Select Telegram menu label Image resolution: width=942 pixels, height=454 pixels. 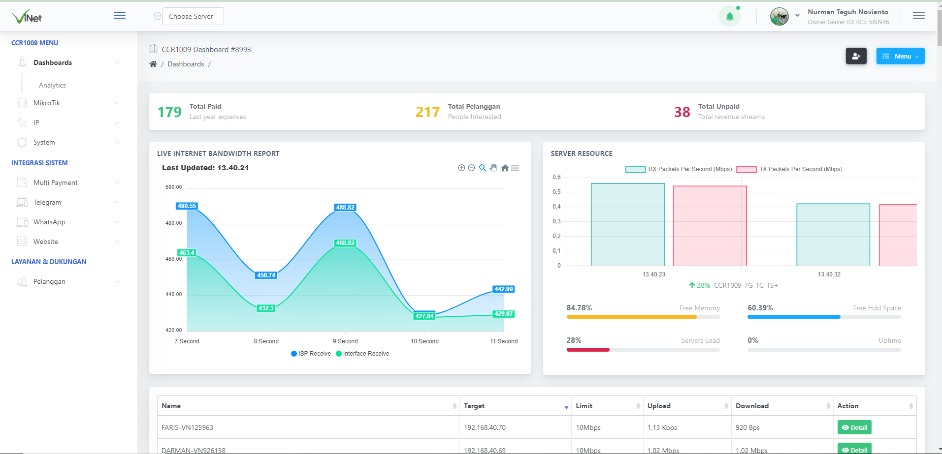click(47, 202)
